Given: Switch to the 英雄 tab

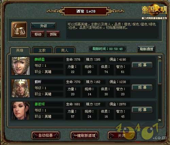Looking at the screenshot, I should click(20, 50).
